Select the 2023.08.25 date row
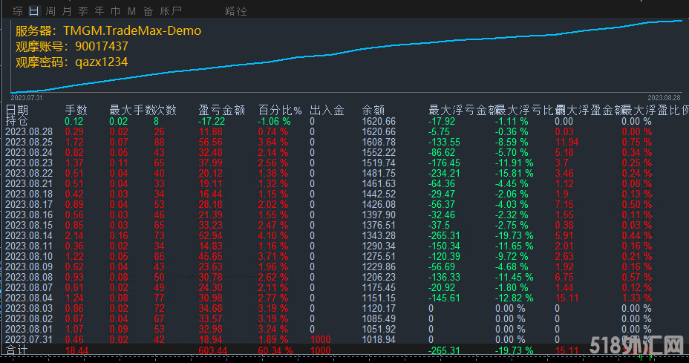This screenshot has width=689, height=363. [28, 143]
